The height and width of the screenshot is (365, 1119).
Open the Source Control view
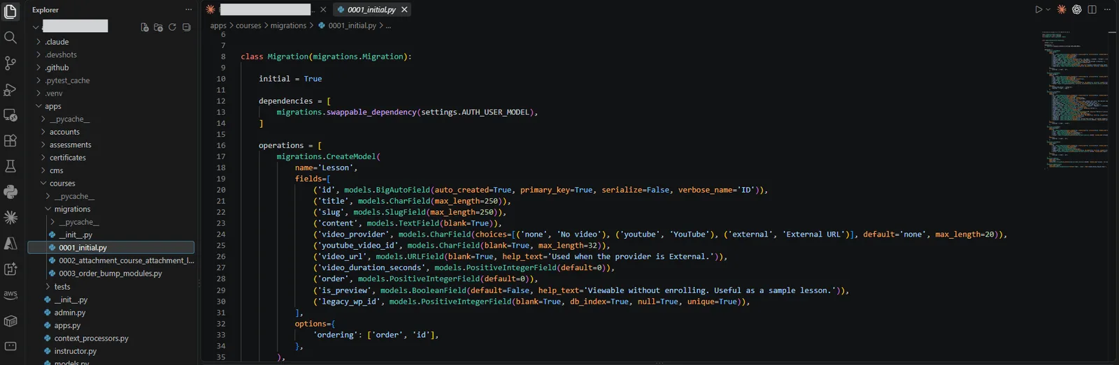10,63
